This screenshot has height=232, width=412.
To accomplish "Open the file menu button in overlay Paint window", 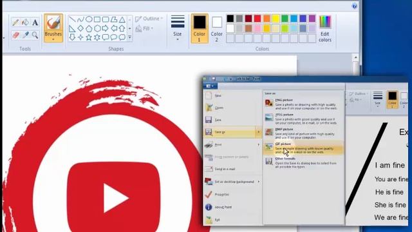I will point(210,86).
